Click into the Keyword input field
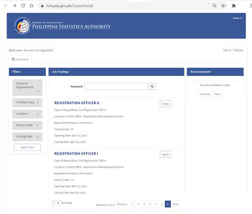Viewport: 252px width, 214px height. coord(116,87)
